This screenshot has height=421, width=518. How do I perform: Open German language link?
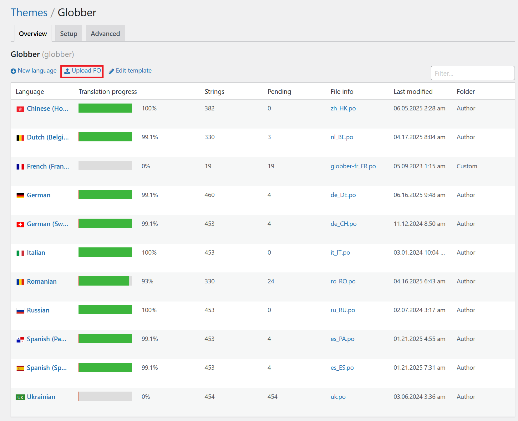click(38, 195)
